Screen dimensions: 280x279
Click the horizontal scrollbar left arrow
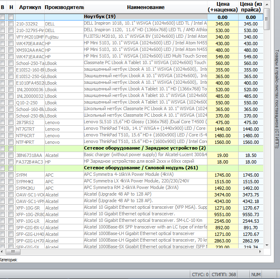pos(2,251)
